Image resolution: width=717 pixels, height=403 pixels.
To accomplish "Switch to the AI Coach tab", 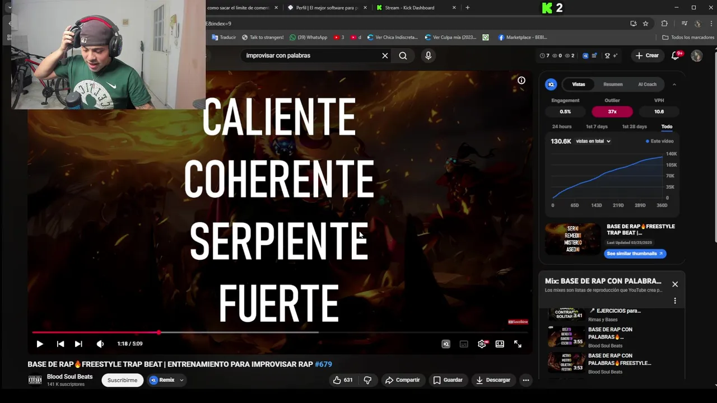I will click(647, 85).
